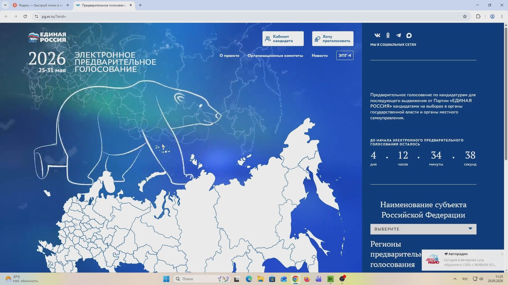This screenshot has height=285, width=508.
Task: Open Кабинет кандидата button
Action: pos(283,39)
